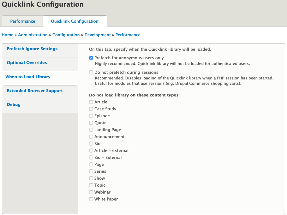Check the Case Study content type
The width and height of the screenshot is (287, 215).
click(91, 109)
